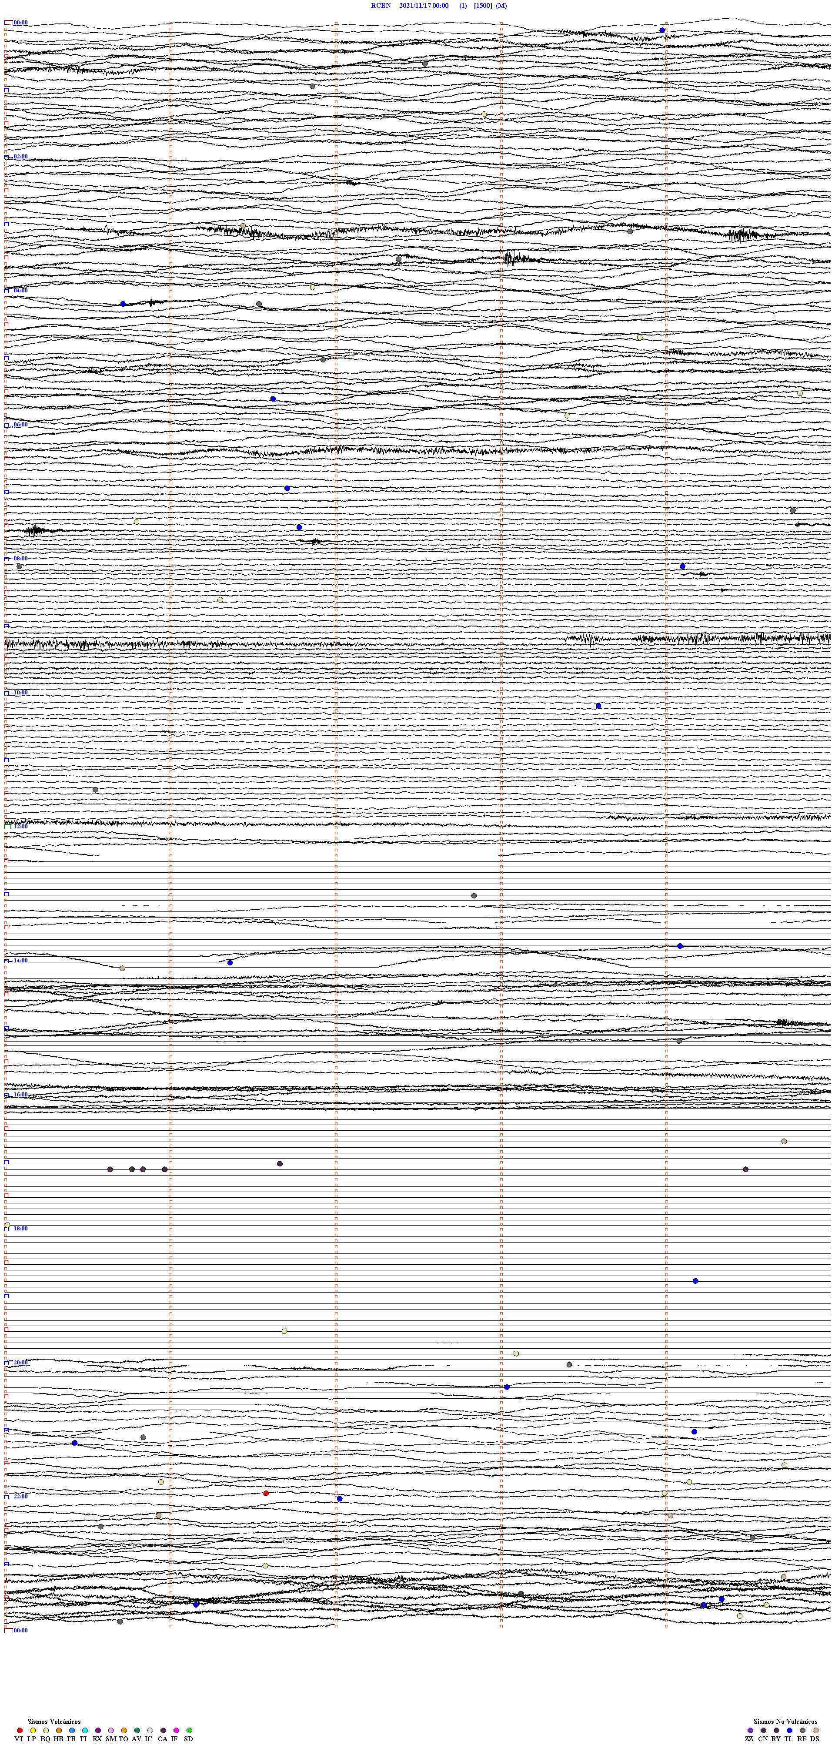Click the violet ZZ legend swatch
Screen dimensions: 835x1752
pos(750,1730)
